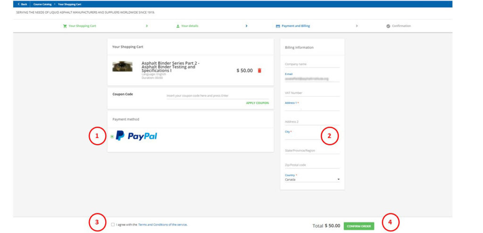483x233 pixels.
Task: Click the asphalt binder course thumbnail
Action: point(122,66)
